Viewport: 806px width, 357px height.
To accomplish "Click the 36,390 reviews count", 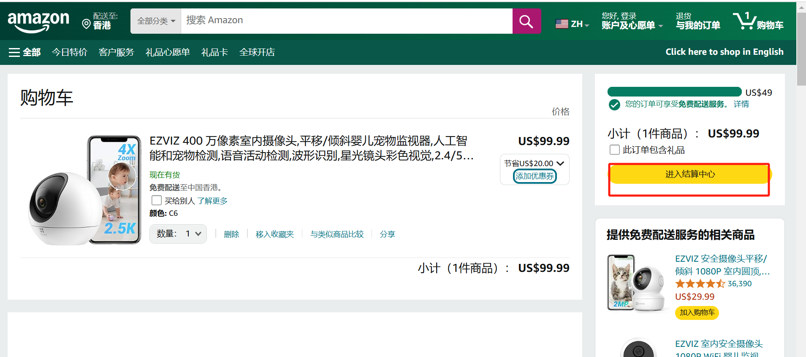I will click(740, 284).
